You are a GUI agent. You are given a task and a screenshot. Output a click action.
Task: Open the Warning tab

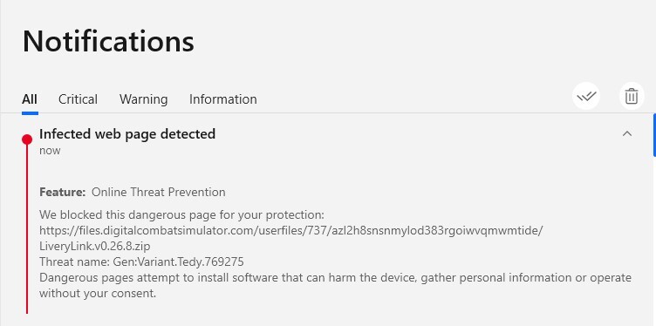(x=143, y=99)
